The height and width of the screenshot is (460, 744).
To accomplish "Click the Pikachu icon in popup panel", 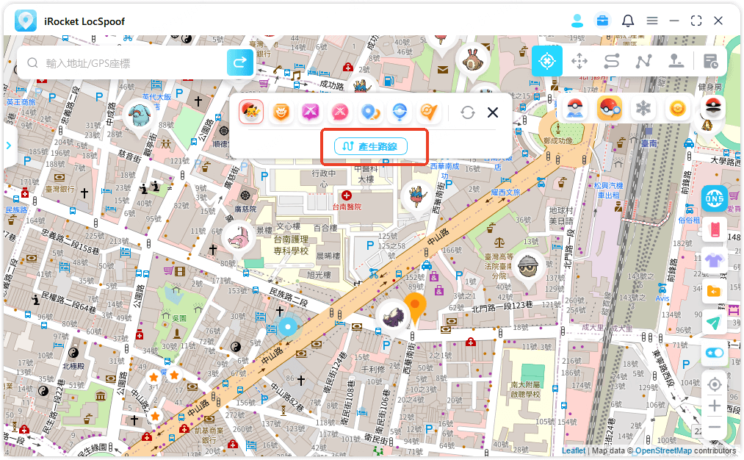I will 251,112.
